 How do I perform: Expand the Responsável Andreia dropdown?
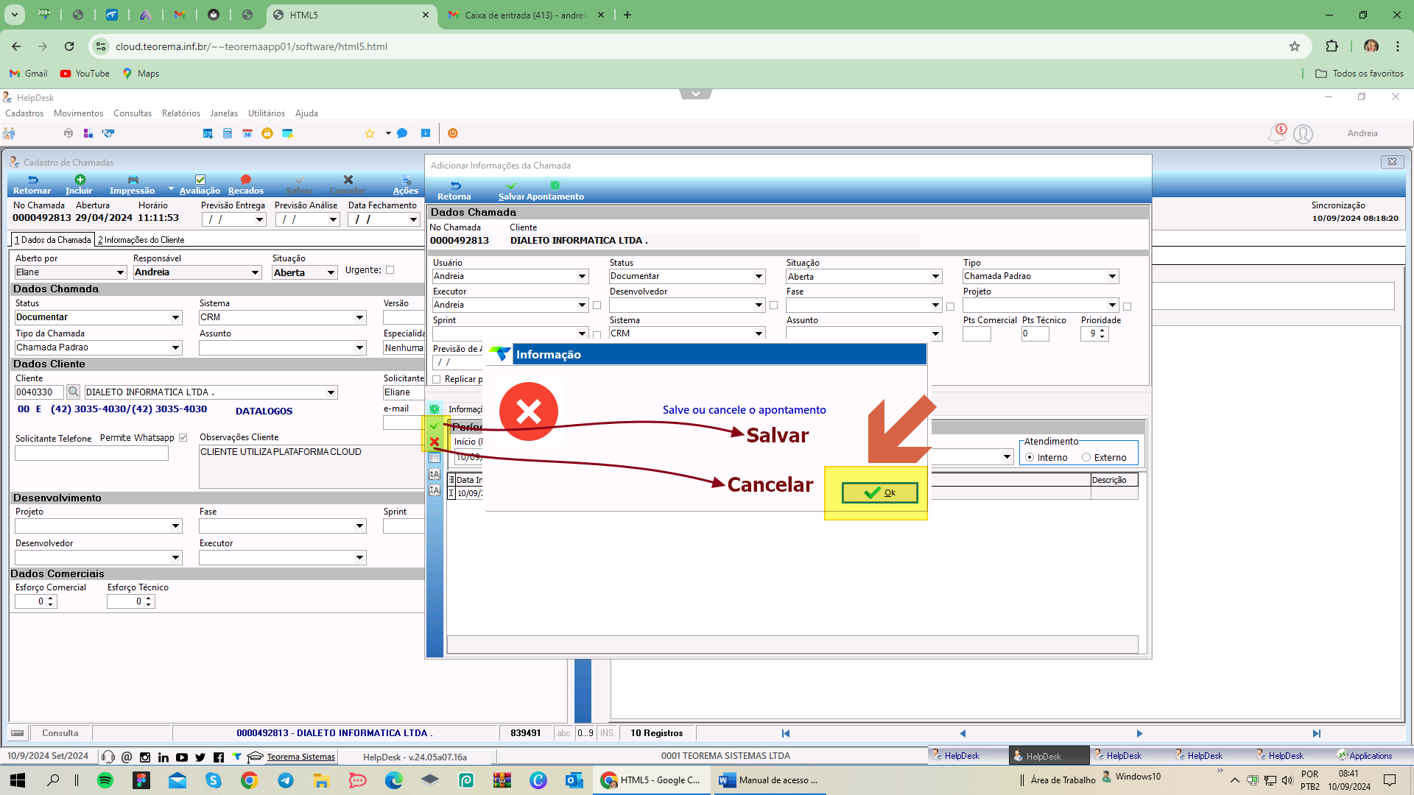256,273
